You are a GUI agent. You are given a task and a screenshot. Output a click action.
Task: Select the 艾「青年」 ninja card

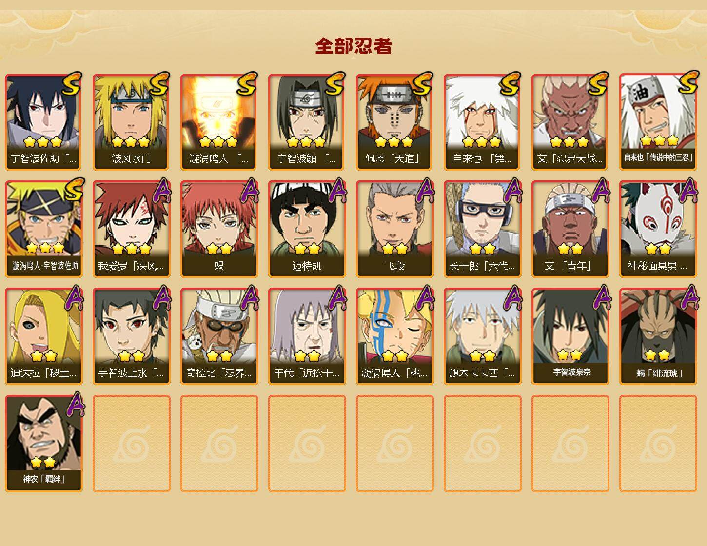[570, 229]
